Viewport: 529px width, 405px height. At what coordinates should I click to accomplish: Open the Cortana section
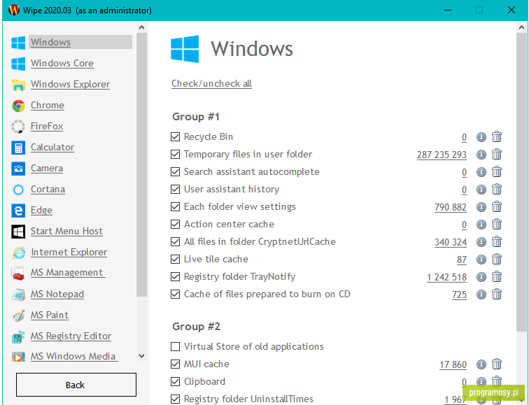(x=48, y=190)
